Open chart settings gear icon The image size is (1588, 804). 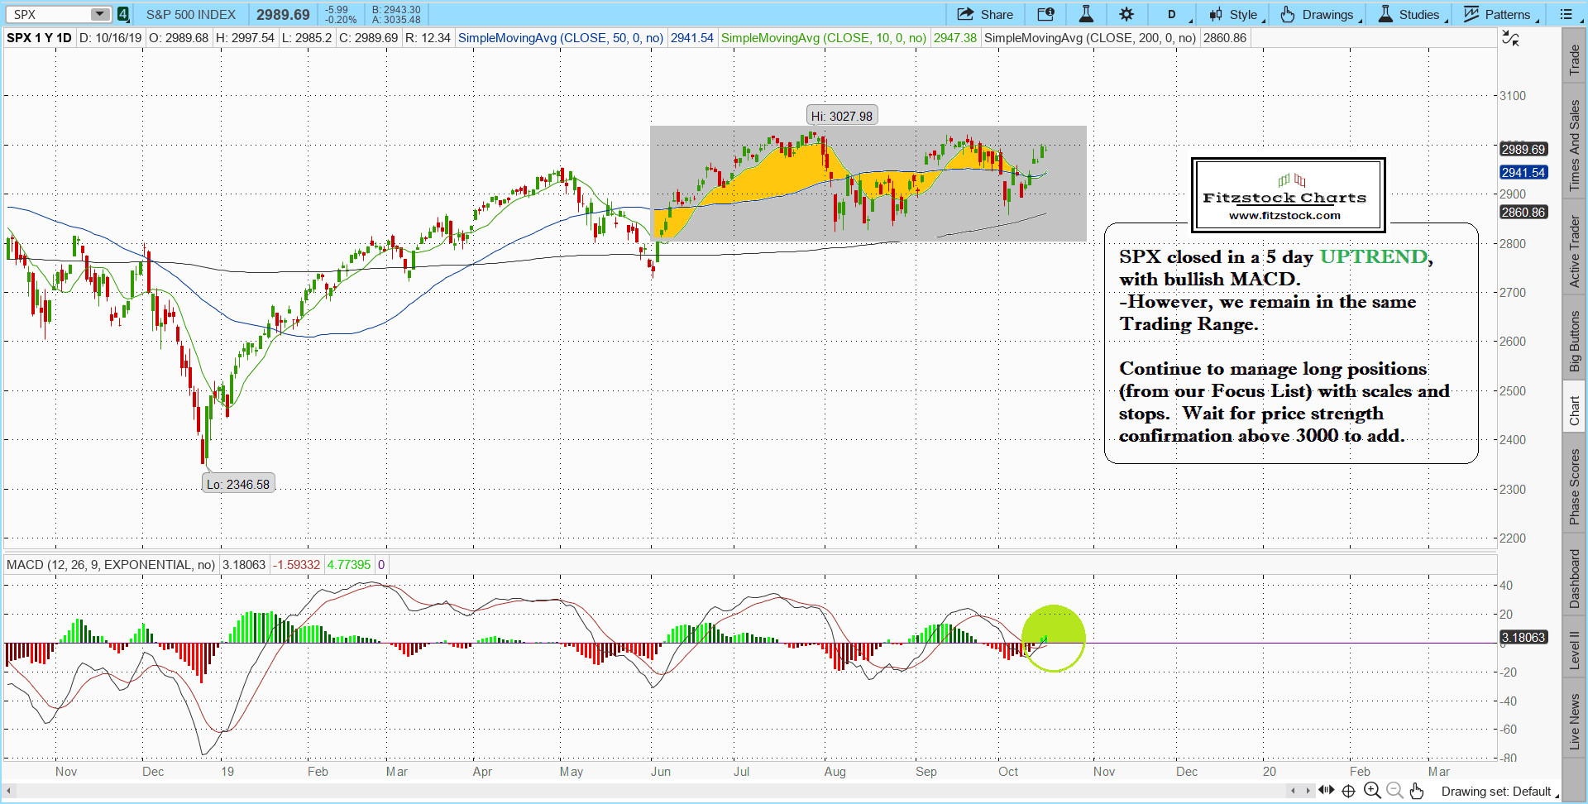click(x=1126, y=14)
